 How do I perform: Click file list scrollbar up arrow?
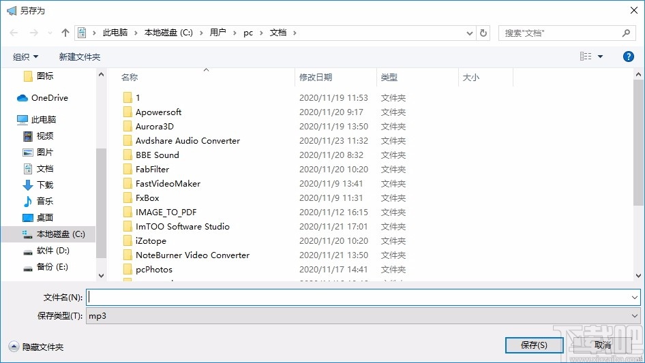tap(638, 74)
